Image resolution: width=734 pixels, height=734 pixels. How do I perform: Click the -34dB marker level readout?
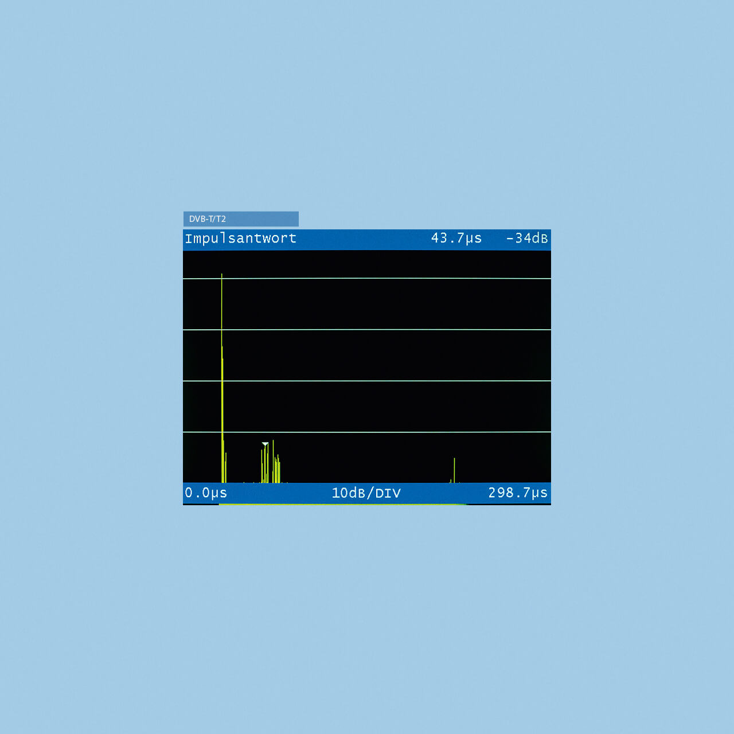click(x=527, y=238)
